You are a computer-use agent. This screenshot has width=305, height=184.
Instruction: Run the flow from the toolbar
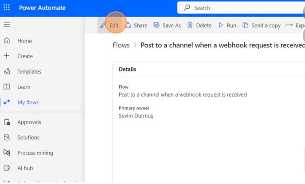click(x=227, y=25)
